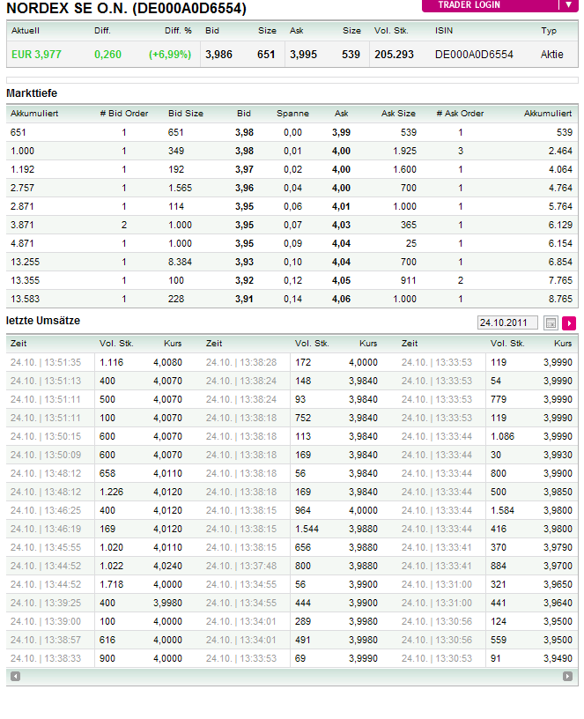
Task: Click the pink arrow go button
Action: (x=569, y=323)
